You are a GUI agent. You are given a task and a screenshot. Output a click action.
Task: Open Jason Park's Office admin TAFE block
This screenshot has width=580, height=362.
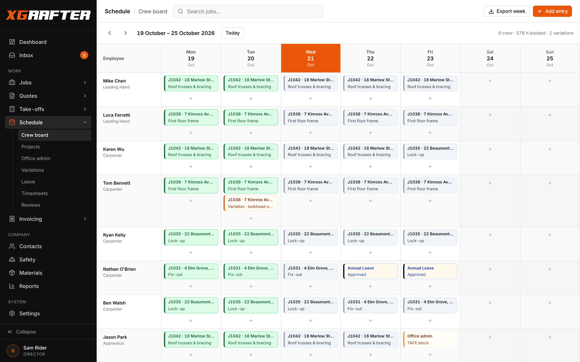pyautogui.click(x=430, y=340)
